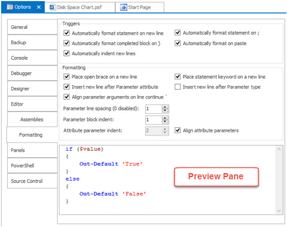Viewport: 287px width, 227px height.
Task: Click Attribute parameter indent up arrow
Action: (x=165, y=129)
